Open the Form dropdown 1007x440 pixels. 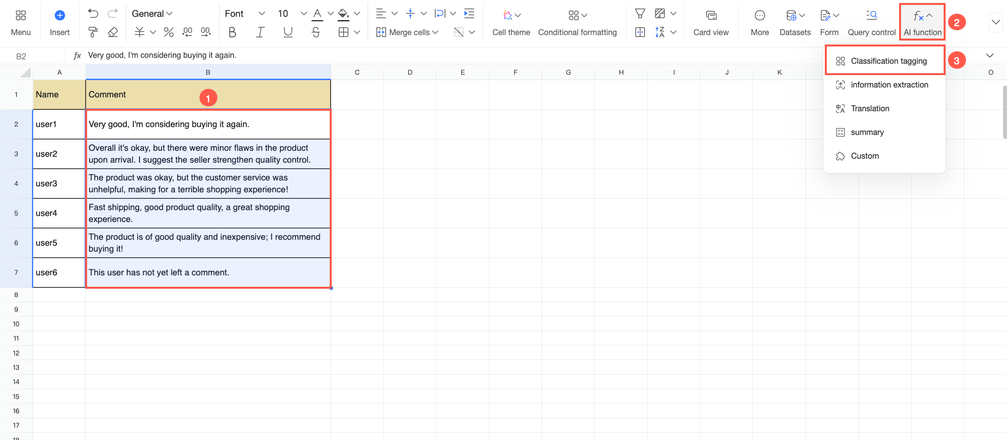[829, 23]
